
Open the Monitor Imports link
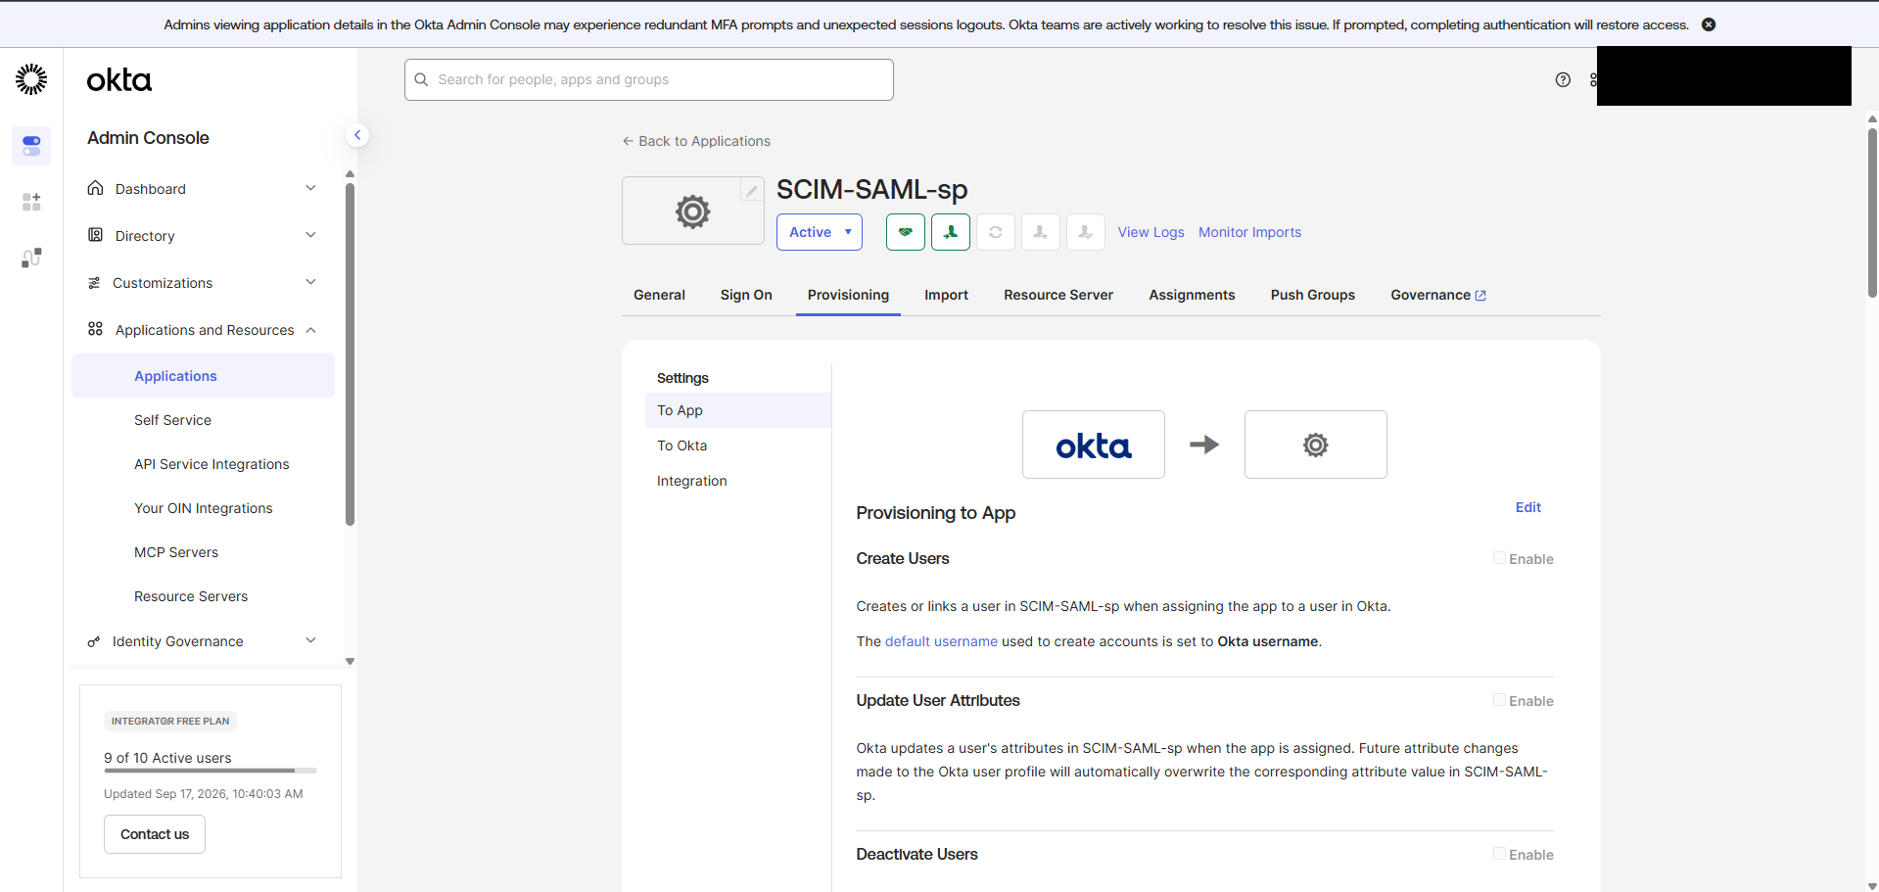pyautogui.click(x=1249, y=232)
